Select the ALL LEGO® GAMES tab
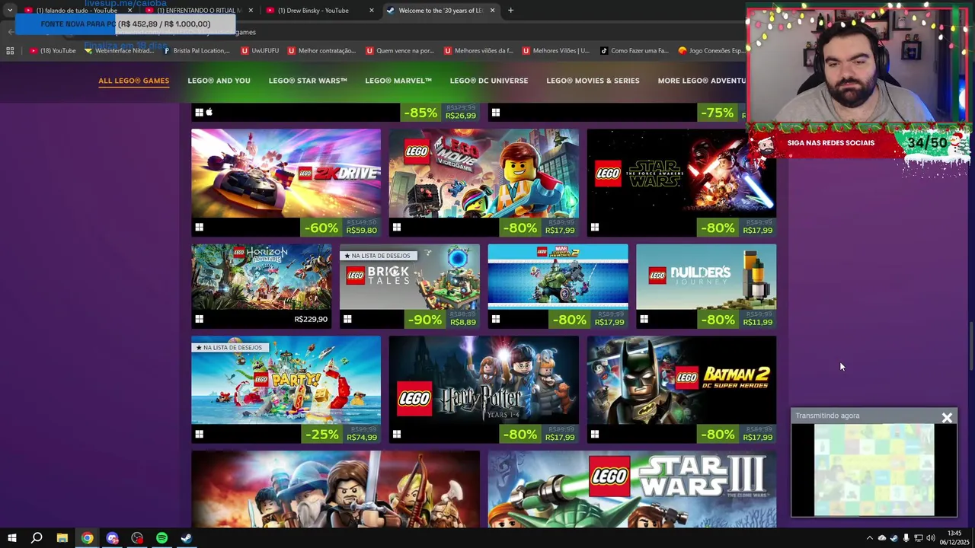975x548 pixels. pyautogui.click(x=133, y=81)
